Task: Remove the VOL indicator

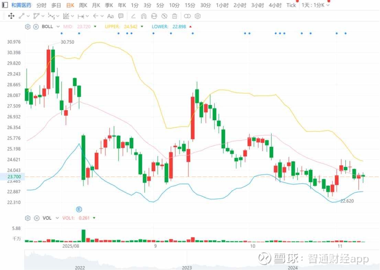Action: 36,218
